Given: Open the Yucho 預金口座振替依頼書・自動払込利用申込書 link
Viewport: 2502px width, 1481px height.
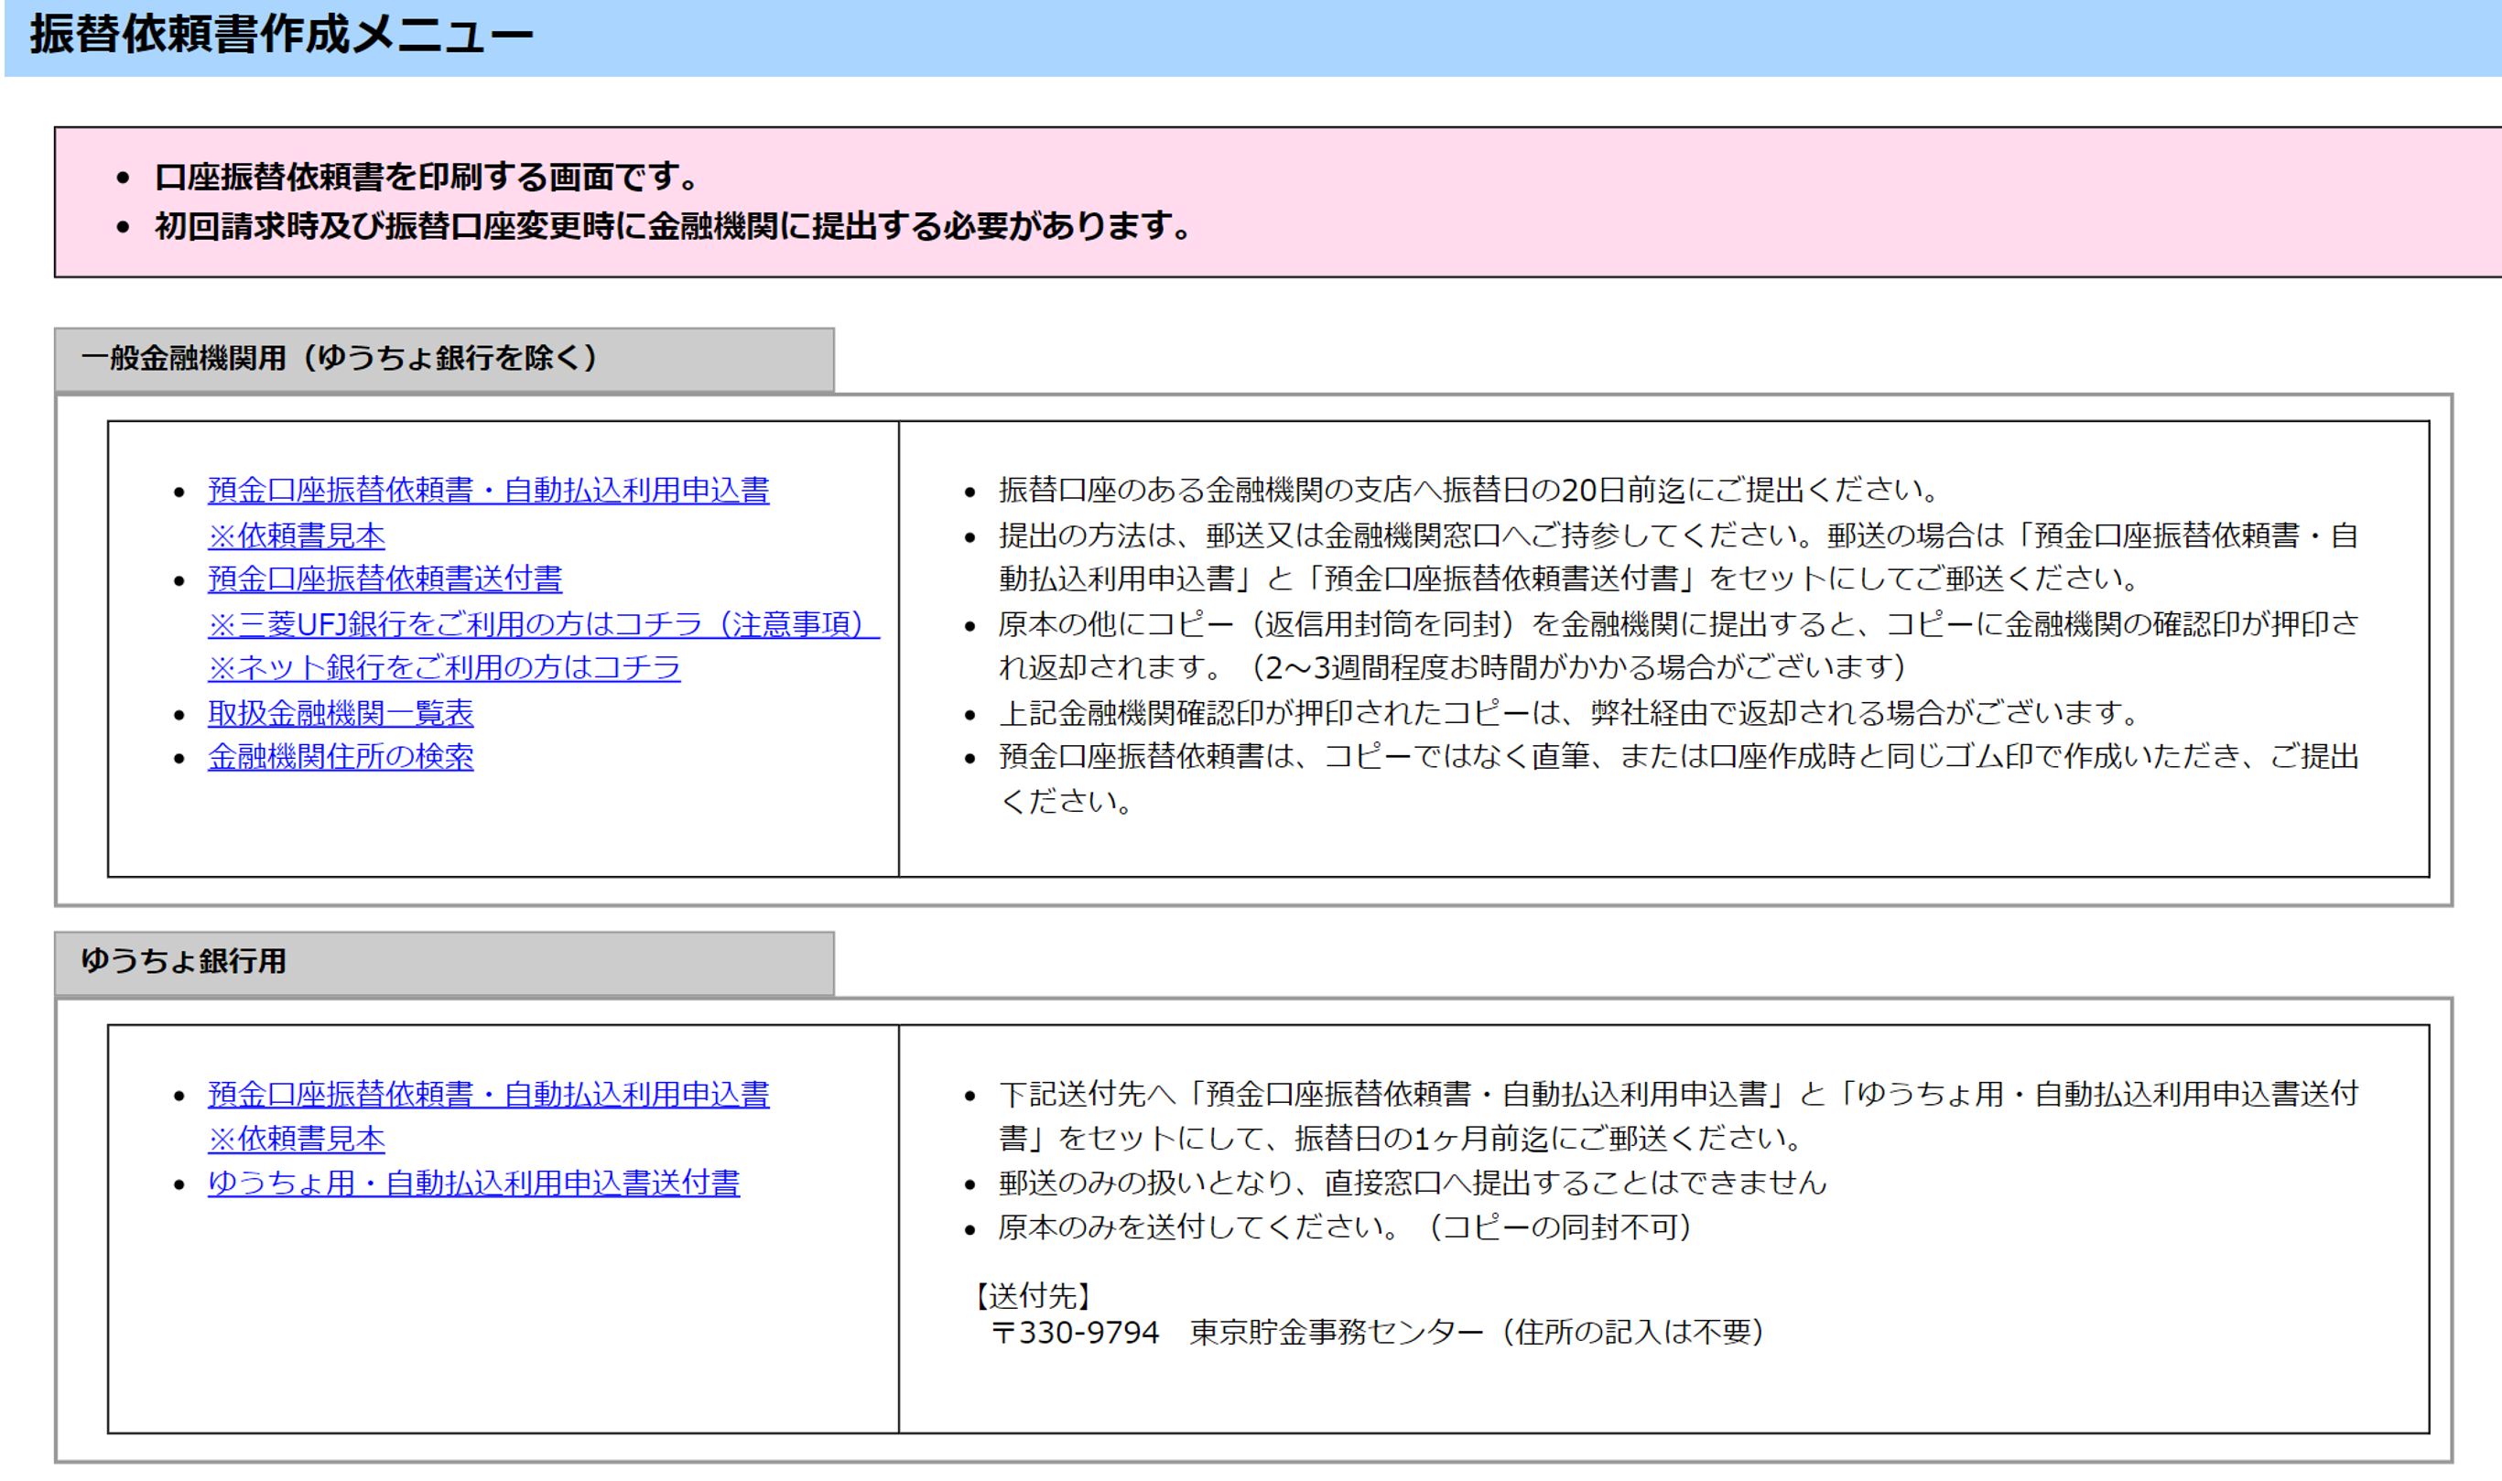Looking at the screenshot, I should tap(488, 1094).
